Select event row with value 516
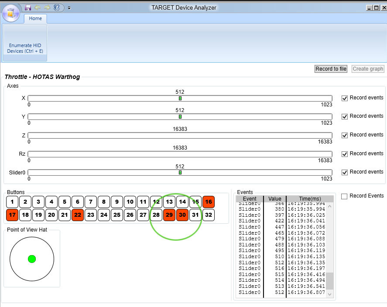 [281, 268]
